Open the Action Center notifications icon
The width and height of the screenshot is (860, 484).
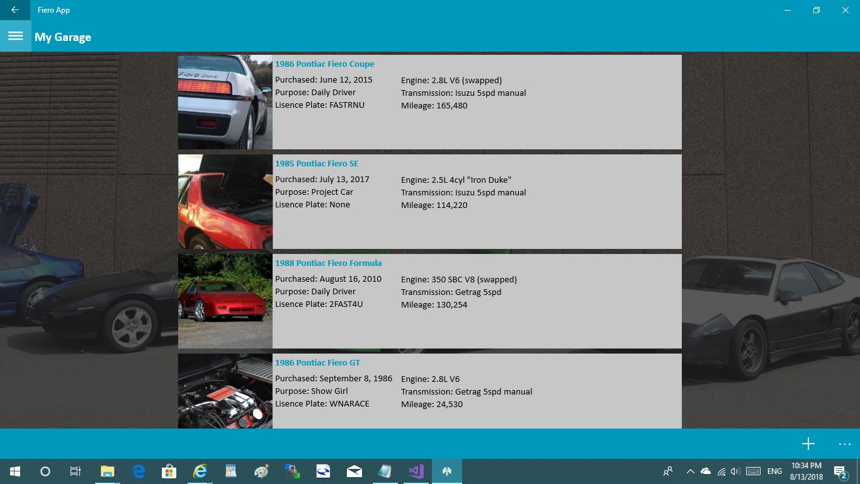click(x=840, y=471)
